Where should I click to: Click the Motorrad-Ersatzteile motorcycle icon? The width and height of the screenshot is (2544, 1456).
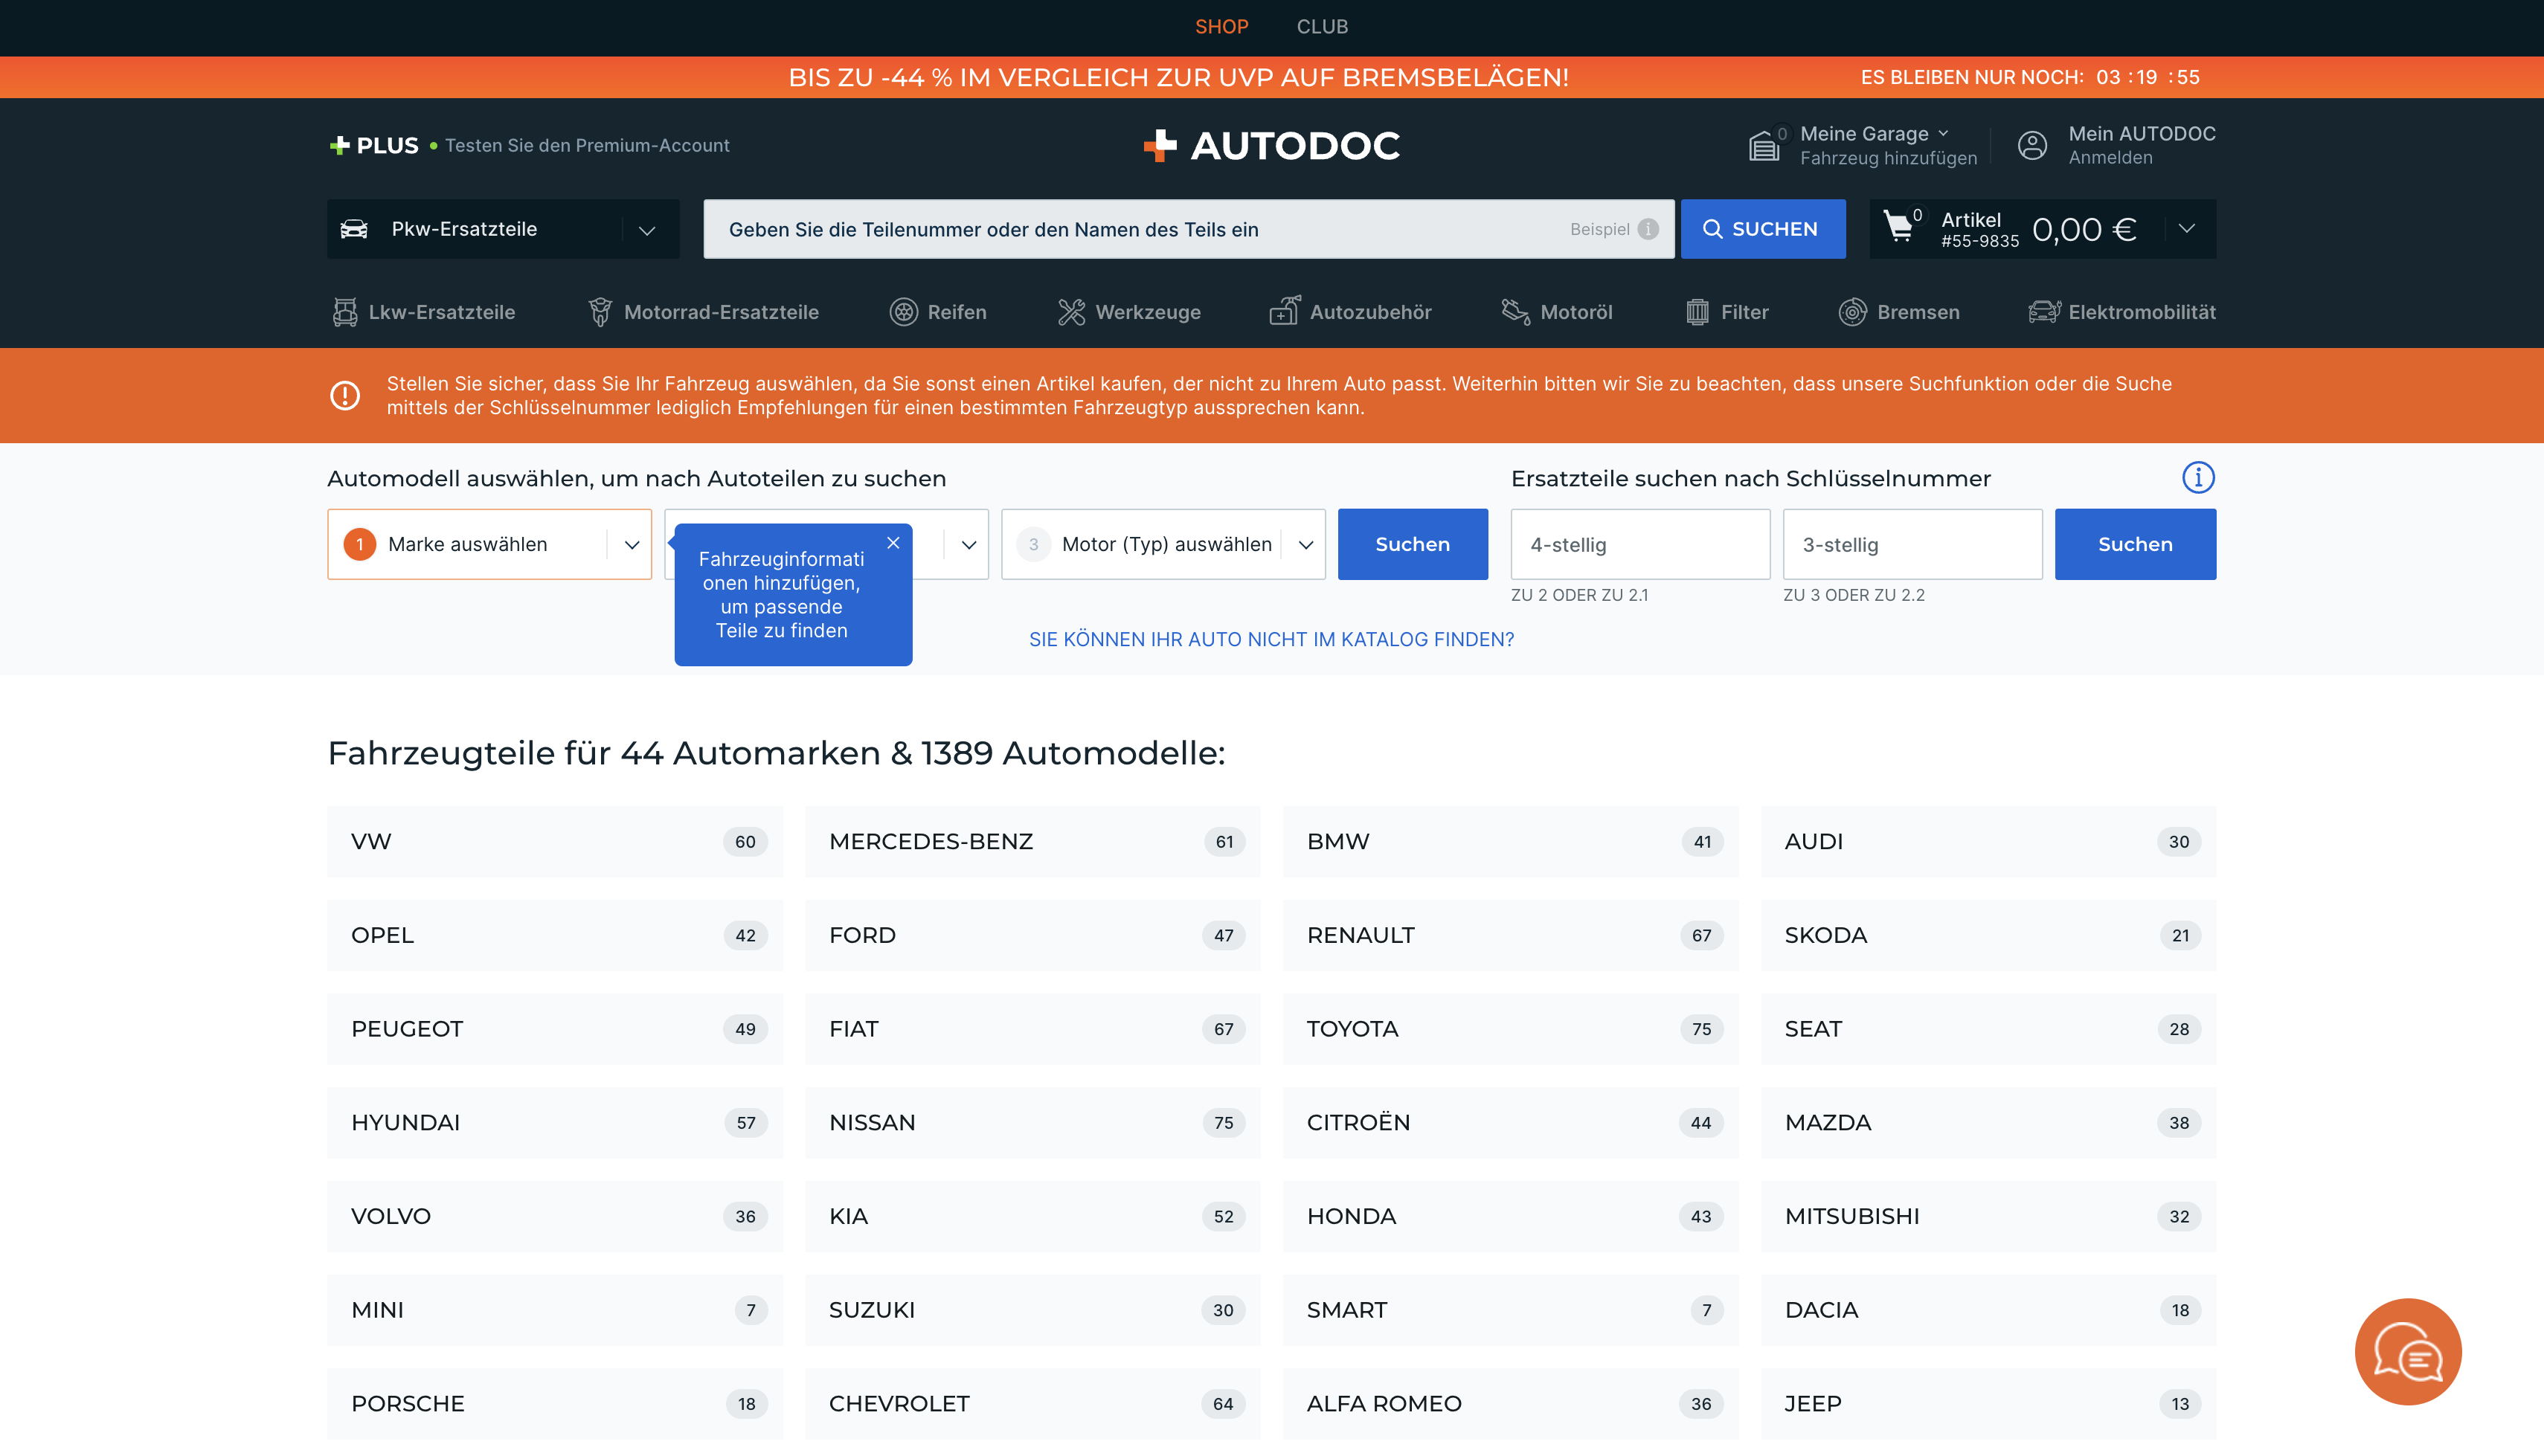(600, 312)
